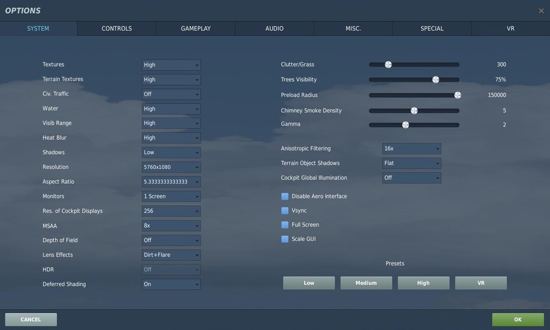Open the CONTROLS tab

pyautogui.click(x=117, y=29)
